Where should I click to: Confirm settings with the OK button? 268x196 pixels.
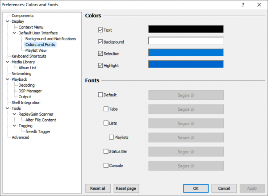click(196, 188)
